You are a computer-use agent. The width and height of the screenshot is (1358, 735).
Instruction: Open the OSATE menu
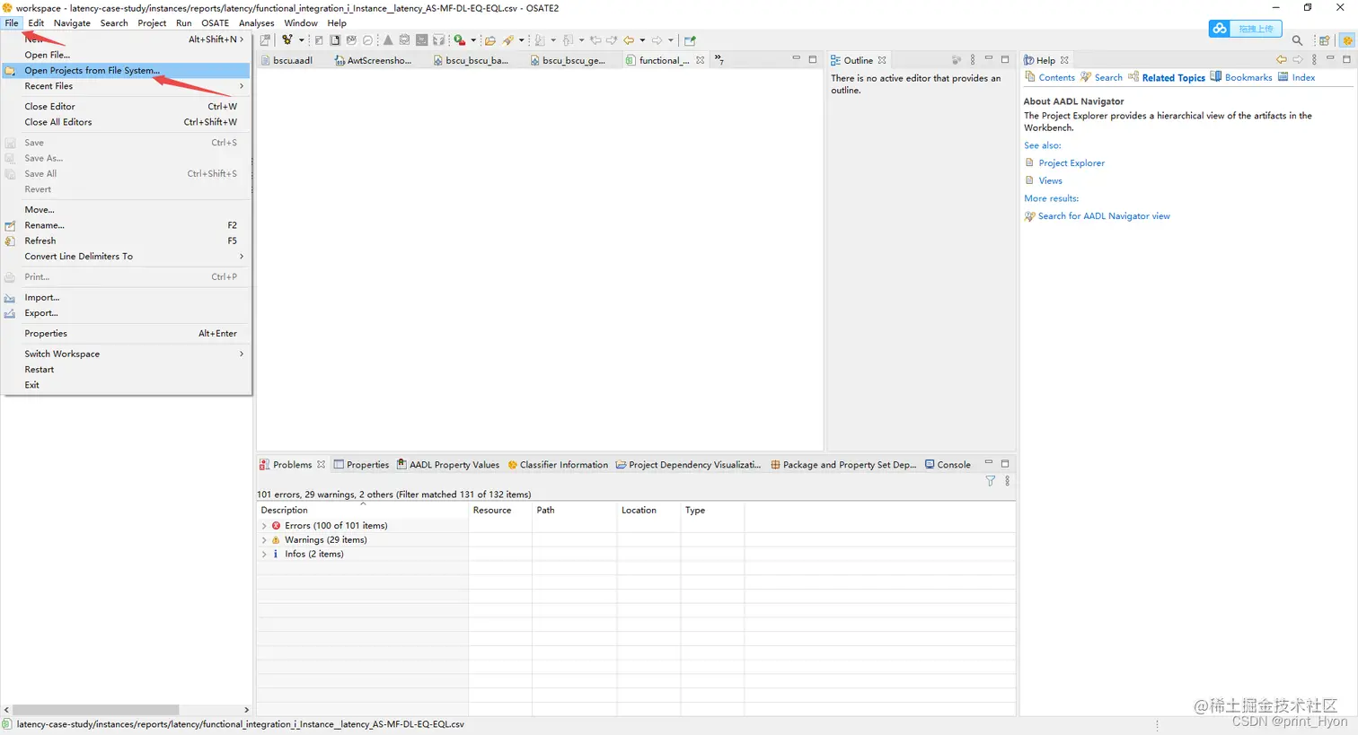[215, 23]
